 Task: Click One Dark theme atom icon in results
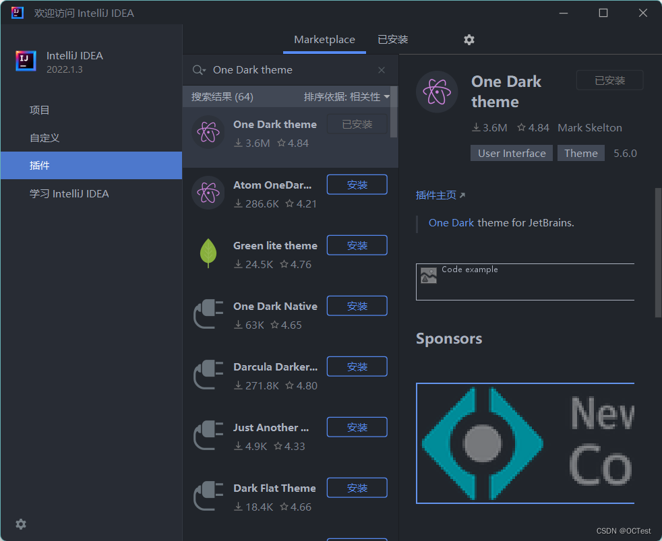208,132
